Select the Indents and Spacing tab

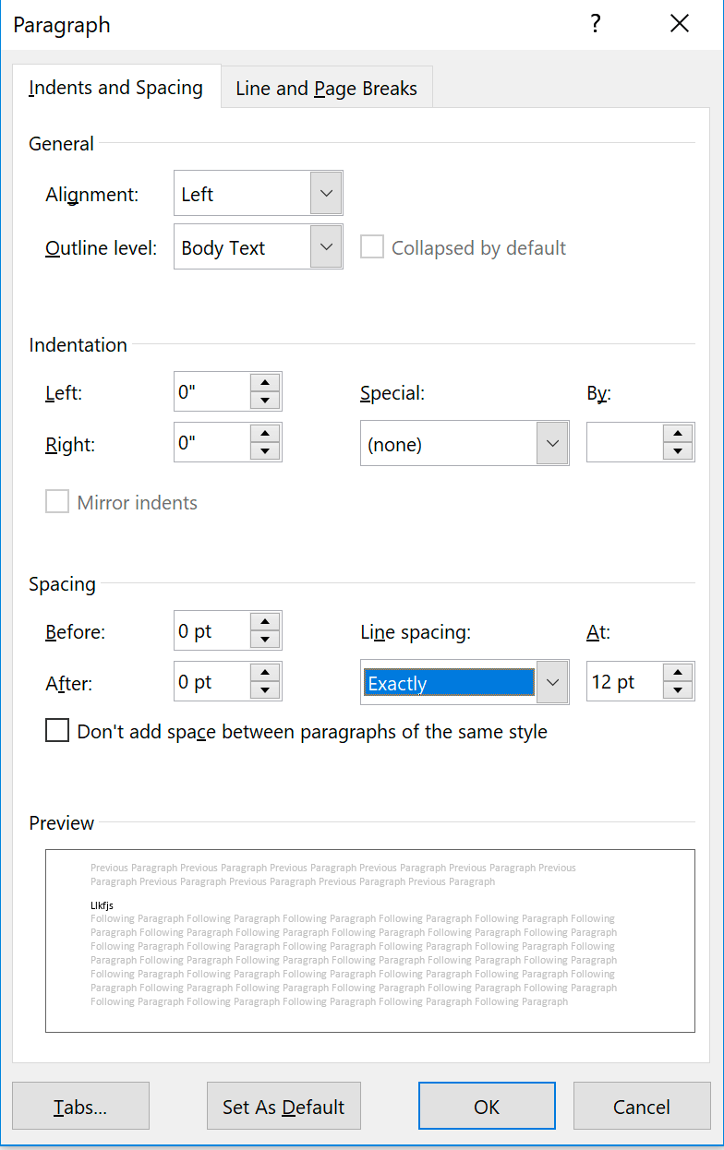115,88
